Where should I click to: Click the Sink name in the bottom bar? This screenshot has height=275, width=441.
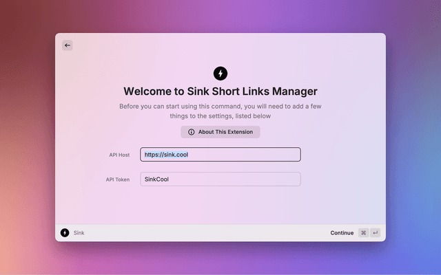(x=79, y=233)
